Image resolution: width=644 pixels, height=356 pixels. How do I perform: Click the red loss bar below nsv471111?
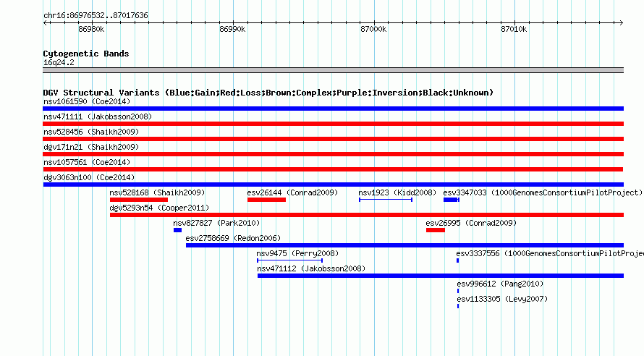tap(333, 124)
